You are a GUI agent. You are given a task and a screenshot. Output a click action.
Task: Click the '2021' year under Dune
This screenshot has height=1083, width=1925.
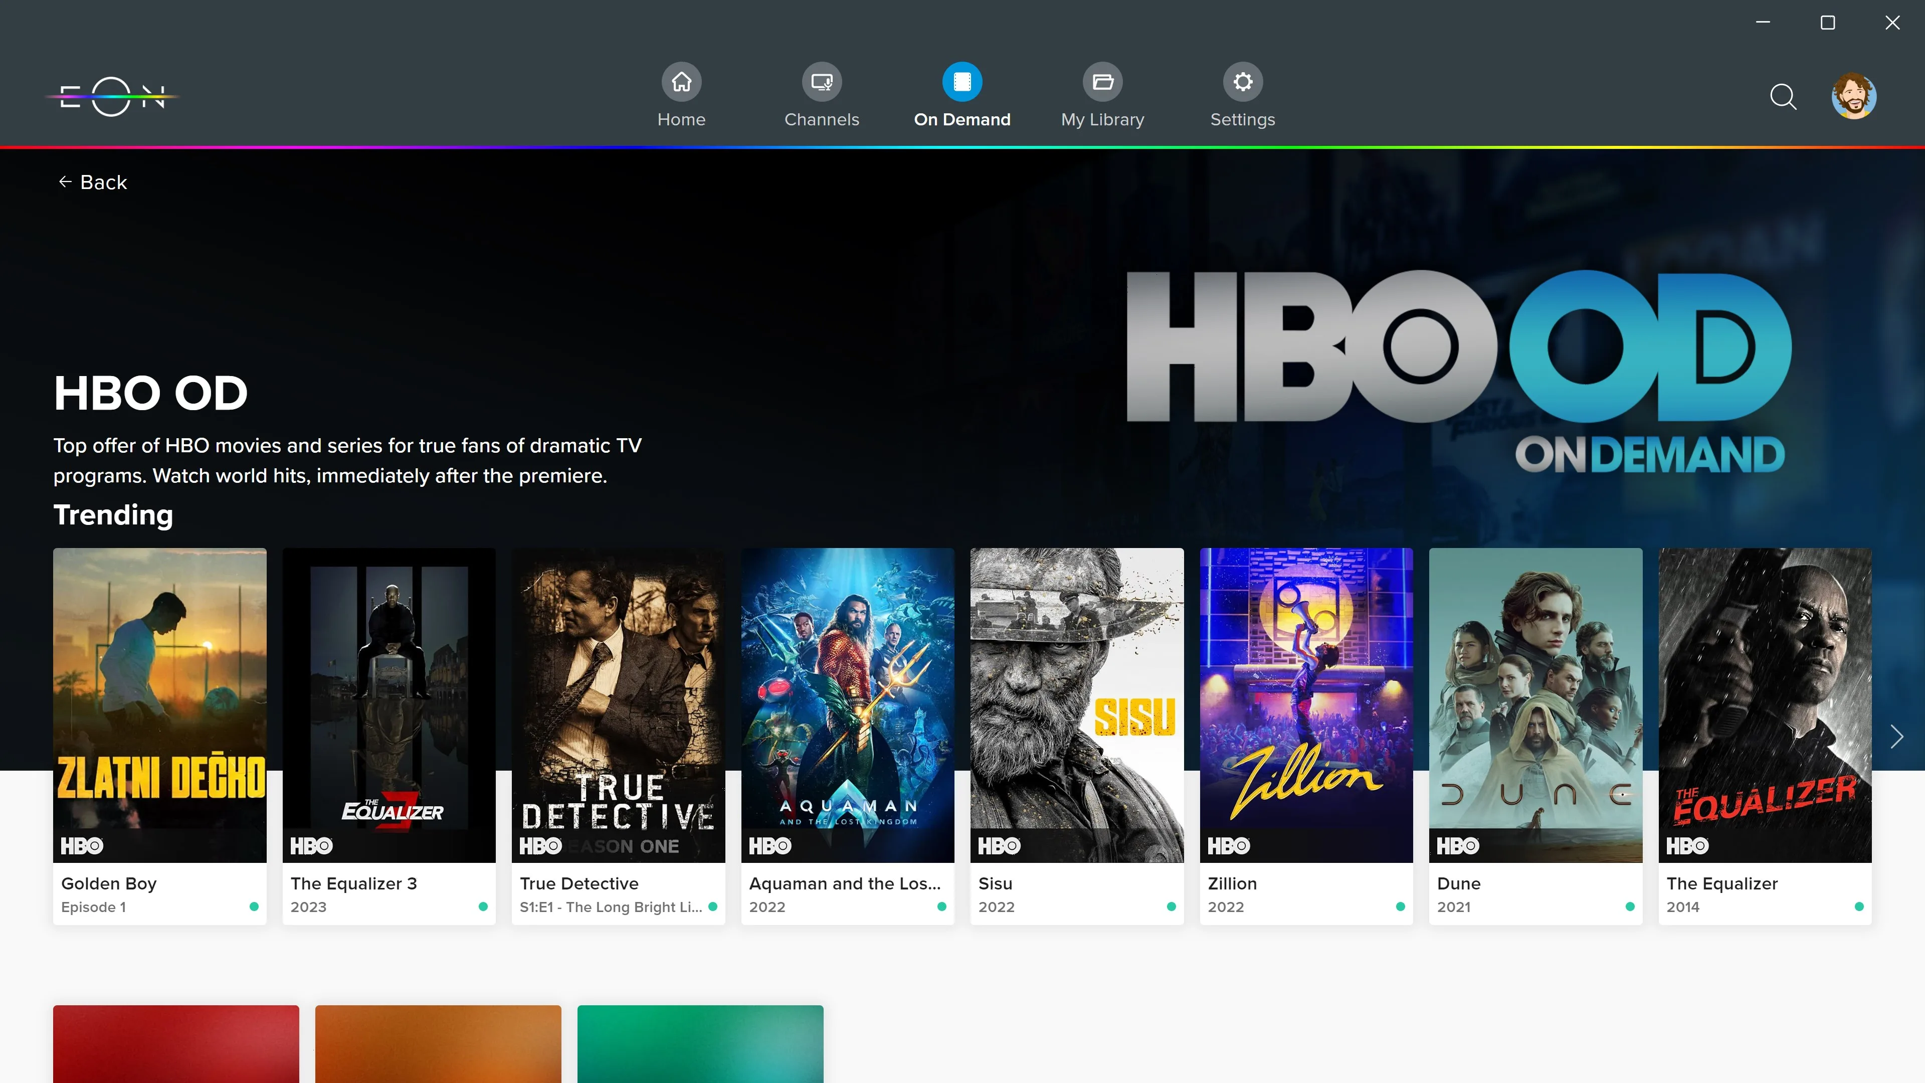pyautogui.click(x=1453, y=907)
